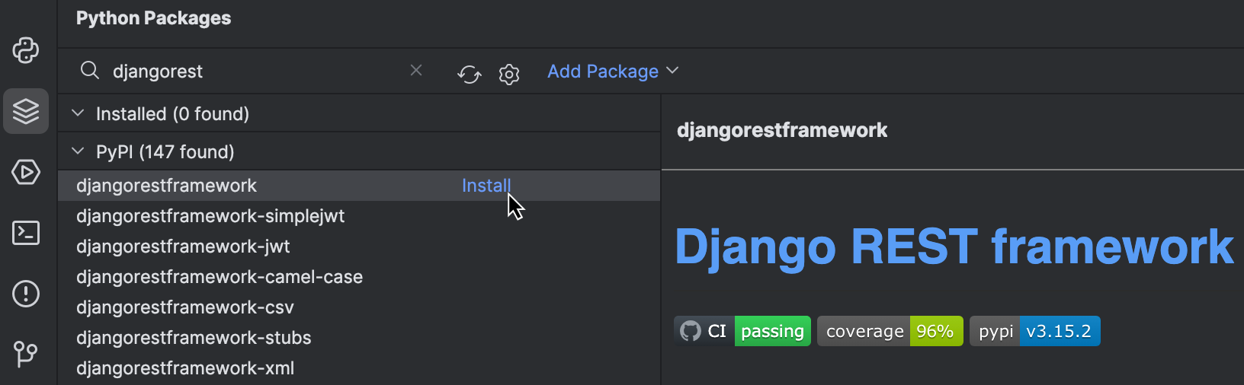Collapse the PyPI (147 found) section
The height and width of the screenshot is (385, 1244).
(78, 151)
